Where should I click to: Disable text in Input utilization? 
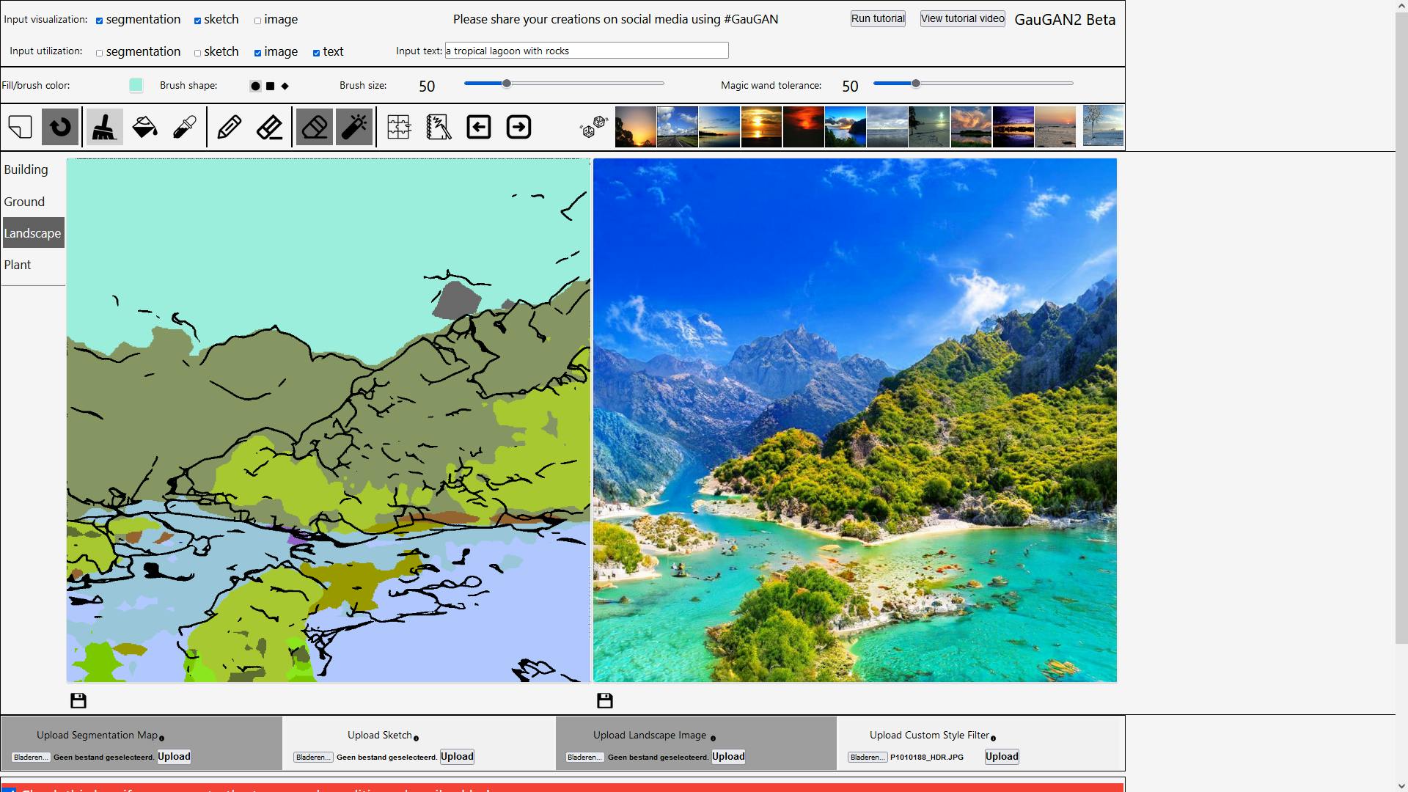316,53
